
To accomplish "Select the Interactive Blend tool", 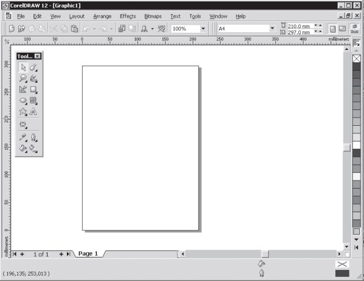I will 23,125.
